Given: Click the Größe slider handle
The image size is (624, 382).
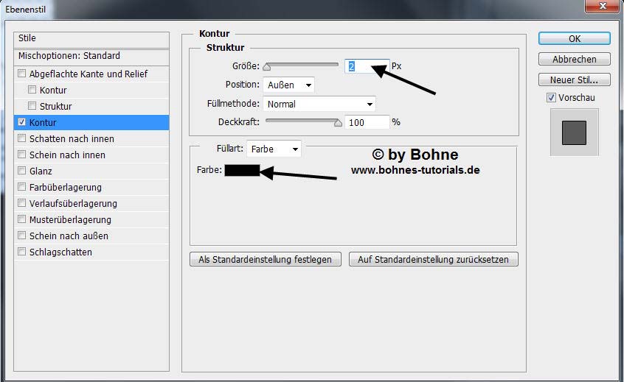Looking at the screenshot, I should (267, 67).
